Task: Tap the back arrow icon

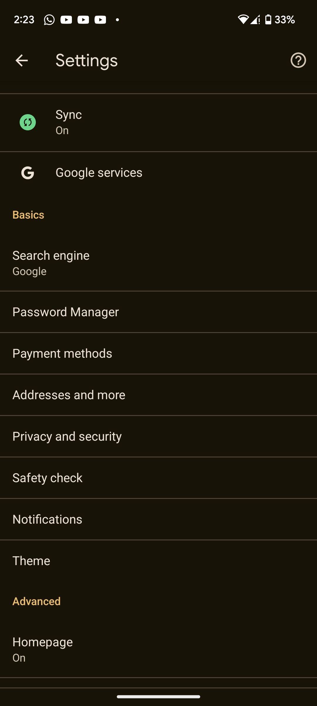Action: tap(21, 61)
